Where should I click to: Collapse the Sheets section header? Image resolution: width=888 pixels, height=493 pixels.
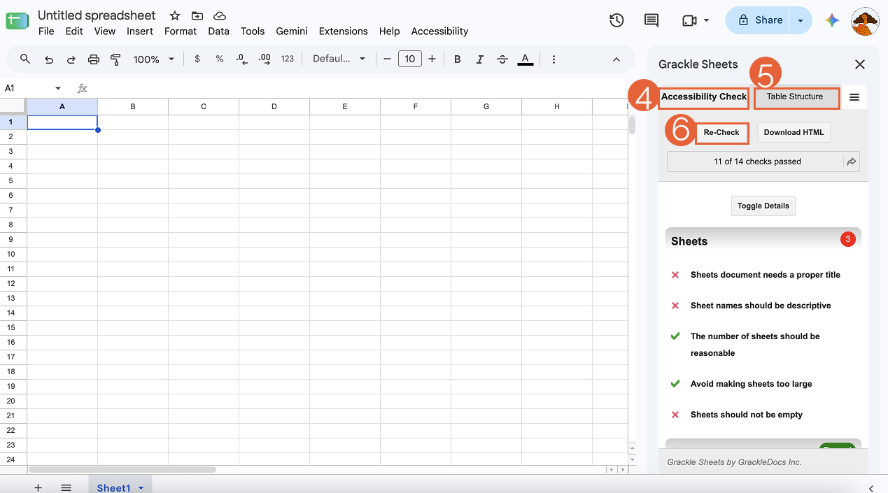(763, 241)
